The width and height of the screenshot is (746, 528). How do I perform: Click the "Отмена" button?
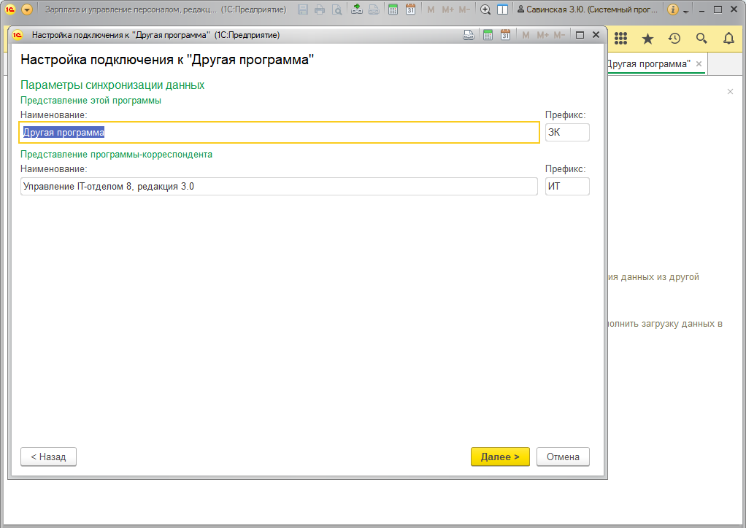(563, 457)
